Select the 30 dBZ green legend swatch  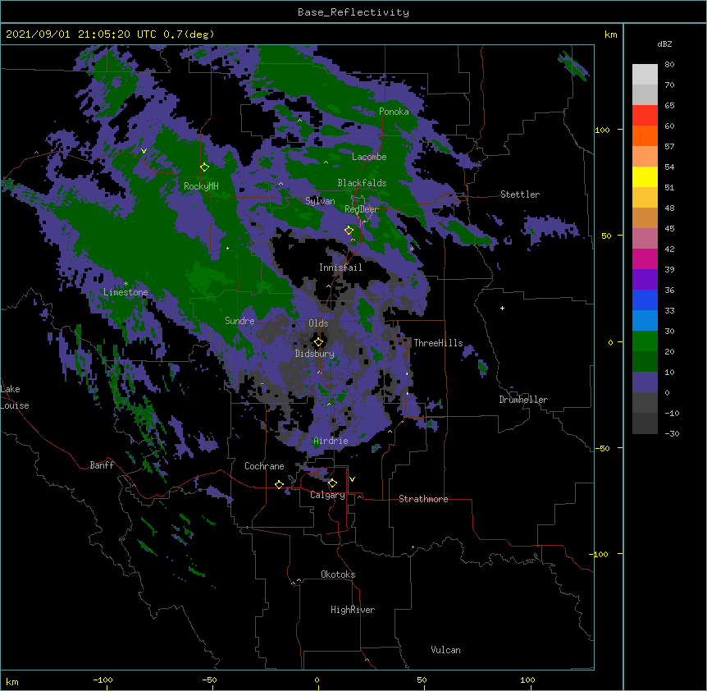click(645, 341)
